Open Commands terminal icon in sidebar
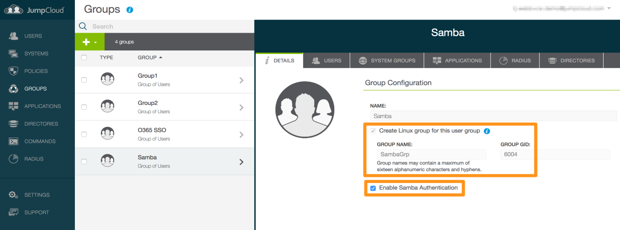Screen dimensions: 620x230 (14, 142)
